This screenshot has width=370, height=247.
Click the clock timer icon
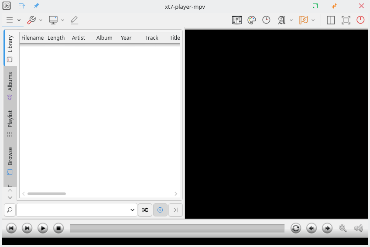pos(266,20)
